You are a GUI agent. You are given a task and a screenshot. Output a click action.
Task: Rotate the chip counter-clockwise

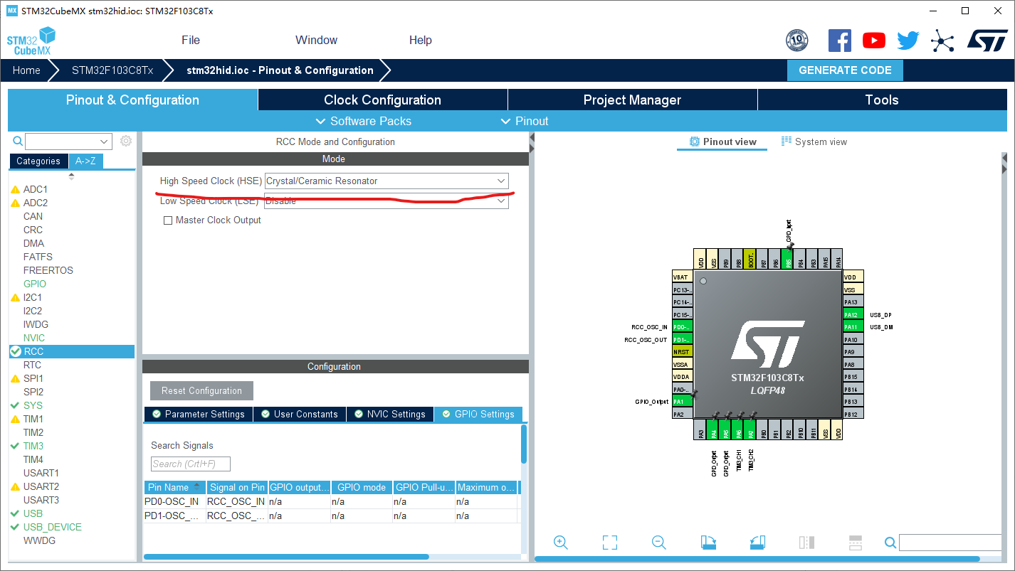tap(757, 543)
